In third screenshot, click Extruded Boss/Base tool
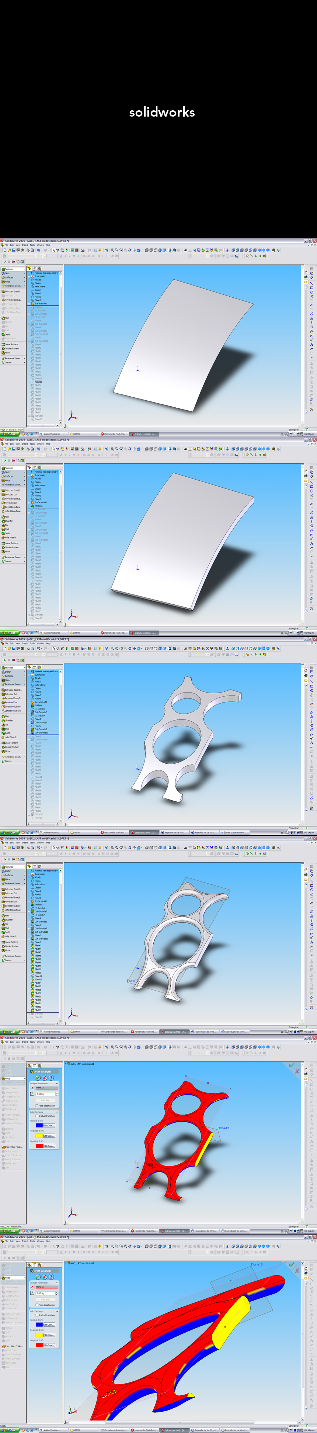This screenshot has width=317, height=1433. (12, 690)
